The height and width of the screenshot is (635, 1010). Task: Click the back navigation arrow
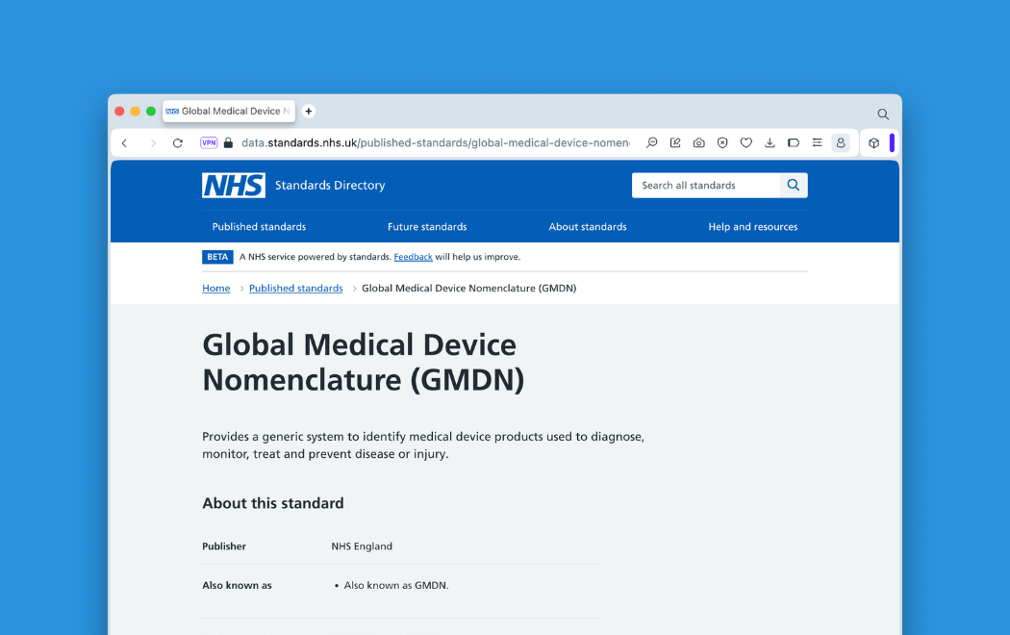coord(125,142)
